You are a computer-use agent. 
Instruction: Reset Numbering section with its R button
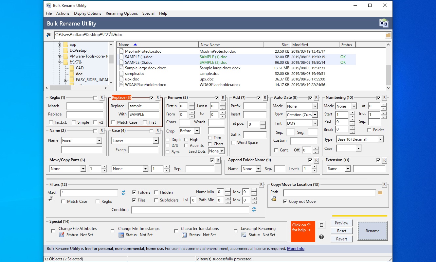385,98
